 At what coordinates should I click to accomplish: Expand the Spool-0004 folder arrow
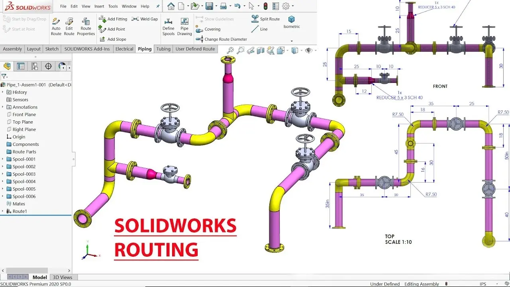pyautogui.click(x=3, y=181)
